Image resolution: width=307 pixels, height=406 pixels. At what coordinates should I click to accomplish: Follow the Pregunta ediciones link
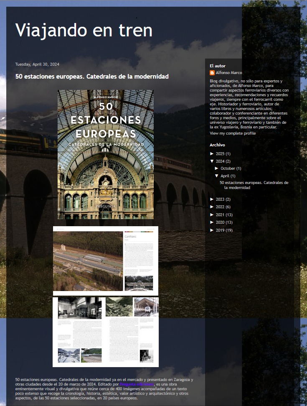[136, 384]
